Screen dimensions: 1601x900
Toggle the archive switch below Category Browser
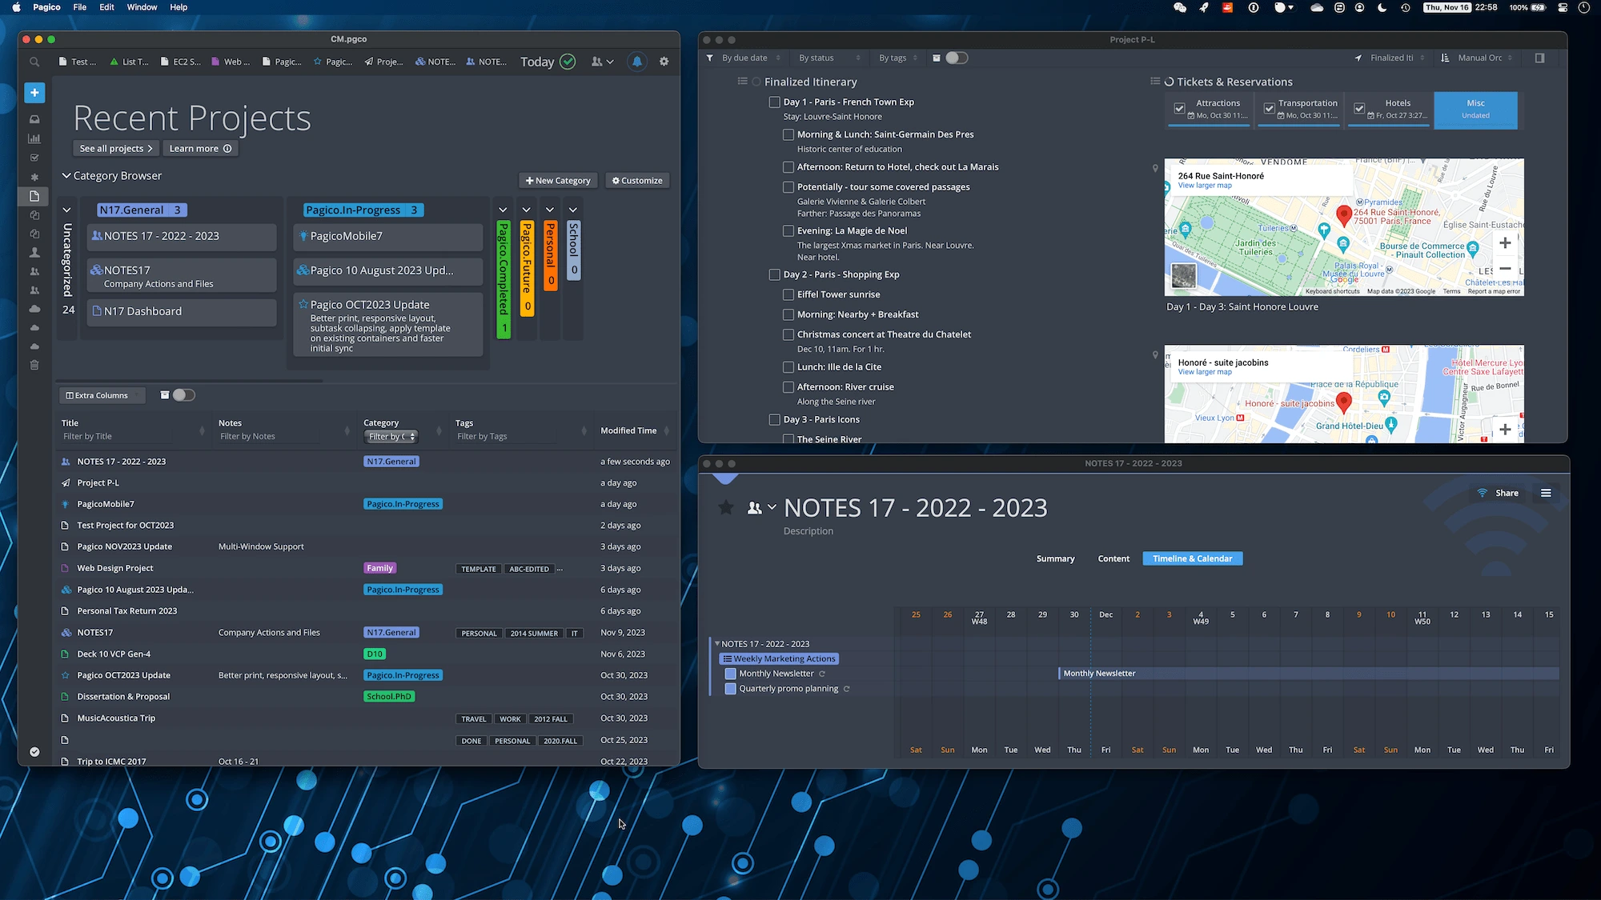click(183, 395)
